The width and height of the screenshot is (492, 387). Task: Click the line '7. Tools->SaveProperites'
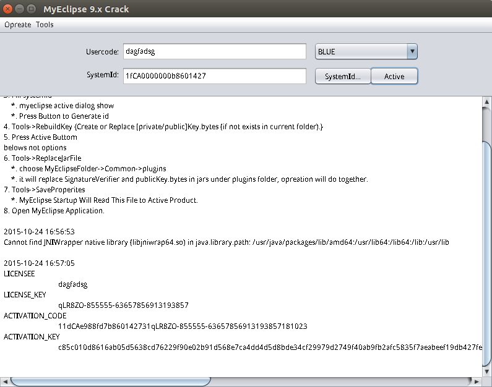coord(44,190)
